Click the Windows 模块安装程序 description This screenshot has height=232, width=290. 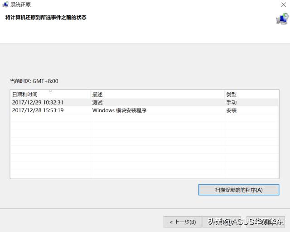[119, 110]
